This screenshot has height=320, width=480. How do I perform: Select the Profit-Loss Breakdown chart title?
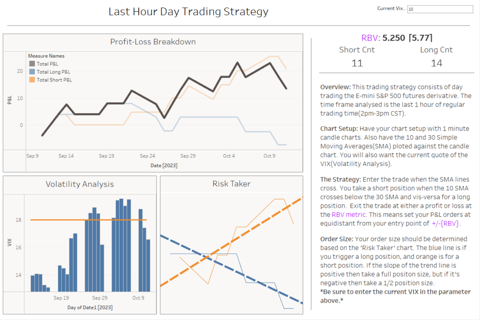click(152, 42)
